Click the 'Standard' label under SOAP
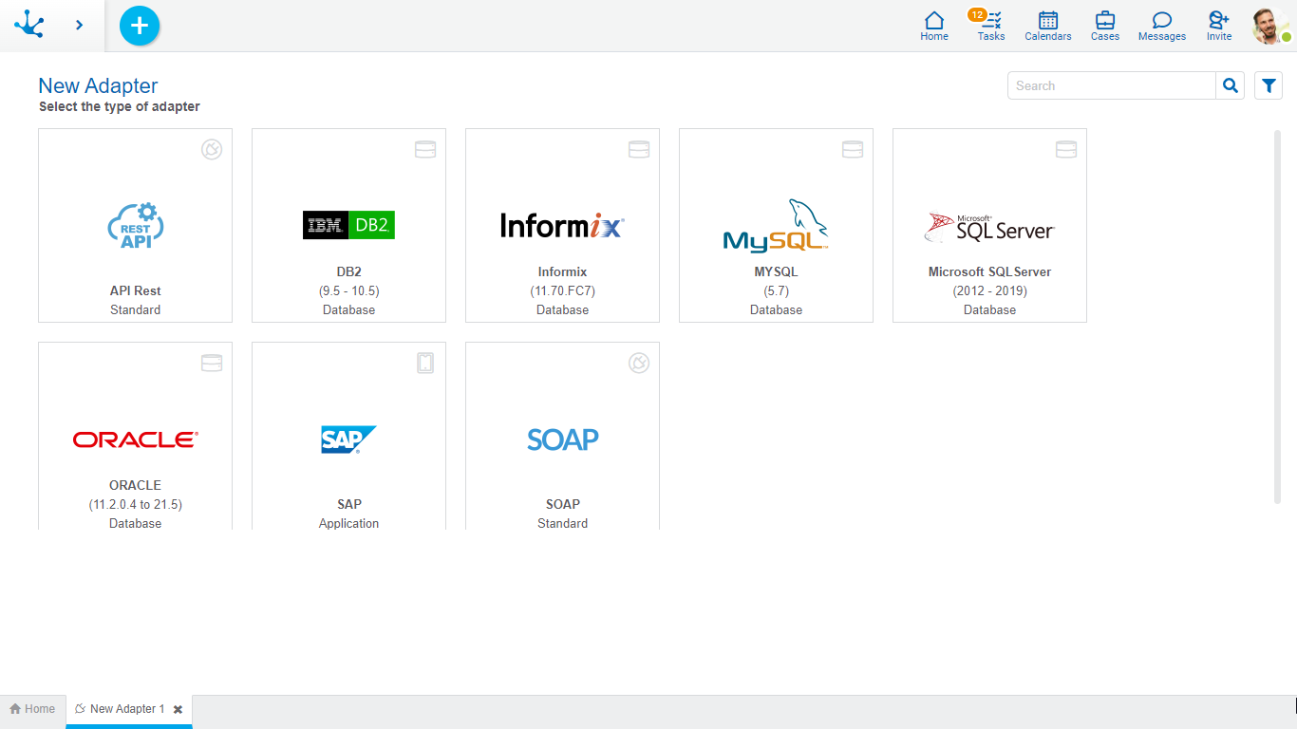Viewport: 1297px width, 729px height. coord(563,523)
